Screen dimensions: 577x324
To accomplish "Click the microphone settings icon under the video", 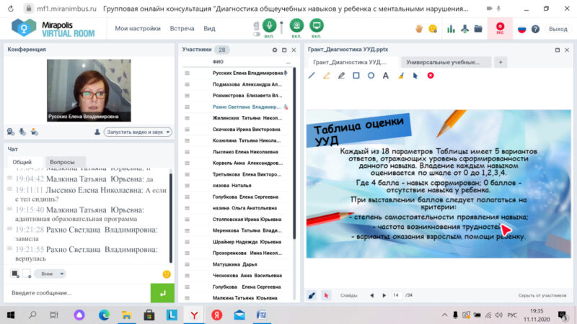I will click(x=22, y=132).
